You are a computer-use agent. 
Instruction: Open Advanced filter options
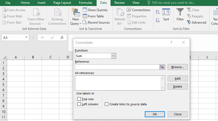coord(196,23)
